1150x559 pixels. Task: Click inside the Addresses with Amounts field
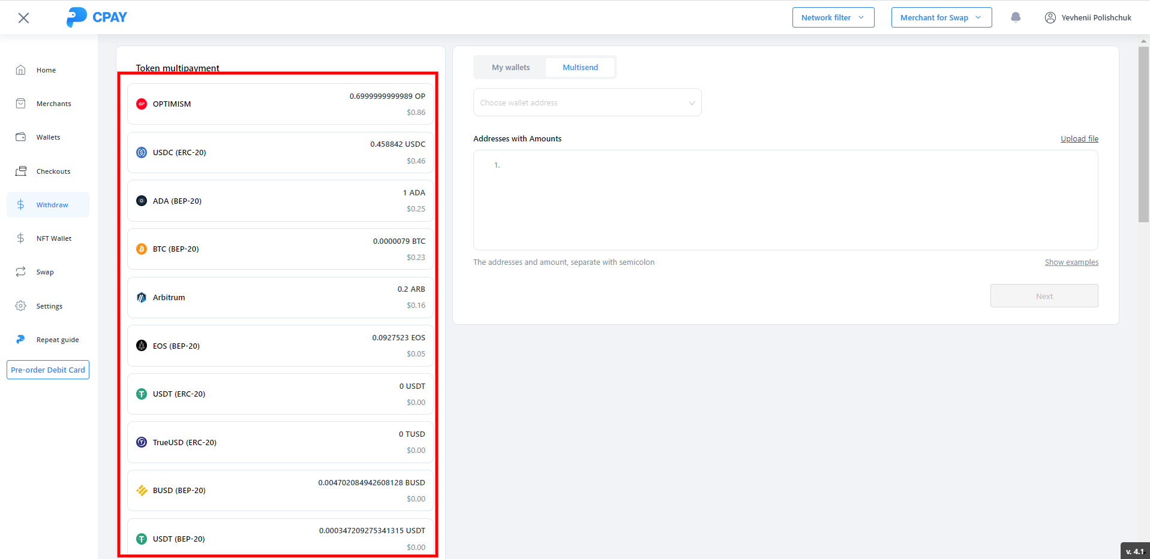pos(785,200)
